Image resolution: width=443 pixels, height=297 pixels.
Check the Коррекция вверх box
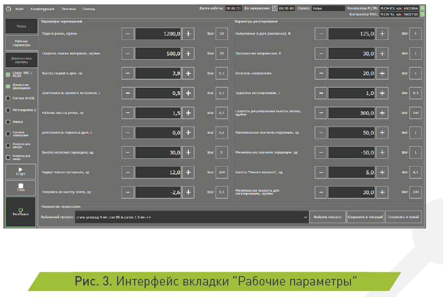8,146
